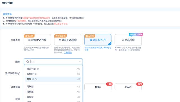Click the 选择套餐 label
Screen dimensions: 180x102
tap(15, 87)
